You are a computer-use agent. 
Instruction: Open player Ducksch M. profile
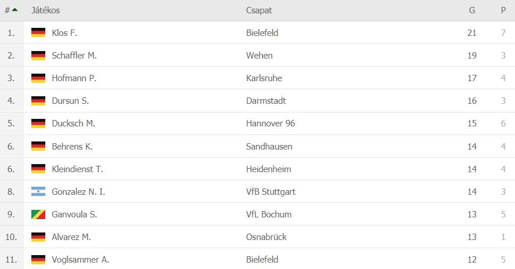point(73,123)
